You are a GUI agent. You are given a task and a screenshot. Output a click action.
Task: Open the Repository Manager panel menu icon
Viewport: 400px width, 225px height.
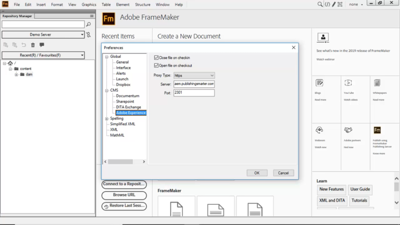click(92, 16)
